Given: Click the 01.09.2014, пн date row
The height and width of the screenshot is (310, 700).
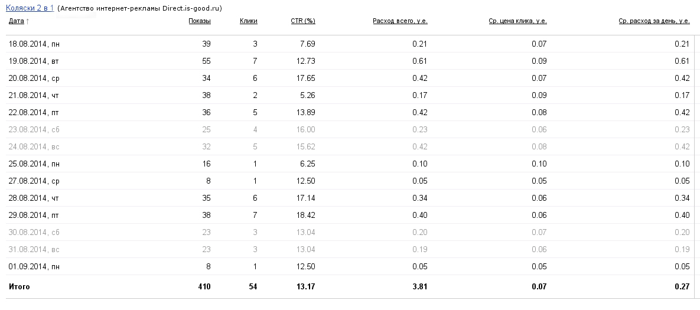Looking at the screenshot, I should pyautogui.click(x=34, y=266).
